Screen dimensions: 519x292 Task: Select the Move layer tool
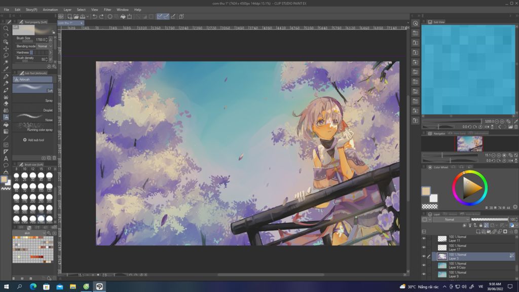[6, 49]
